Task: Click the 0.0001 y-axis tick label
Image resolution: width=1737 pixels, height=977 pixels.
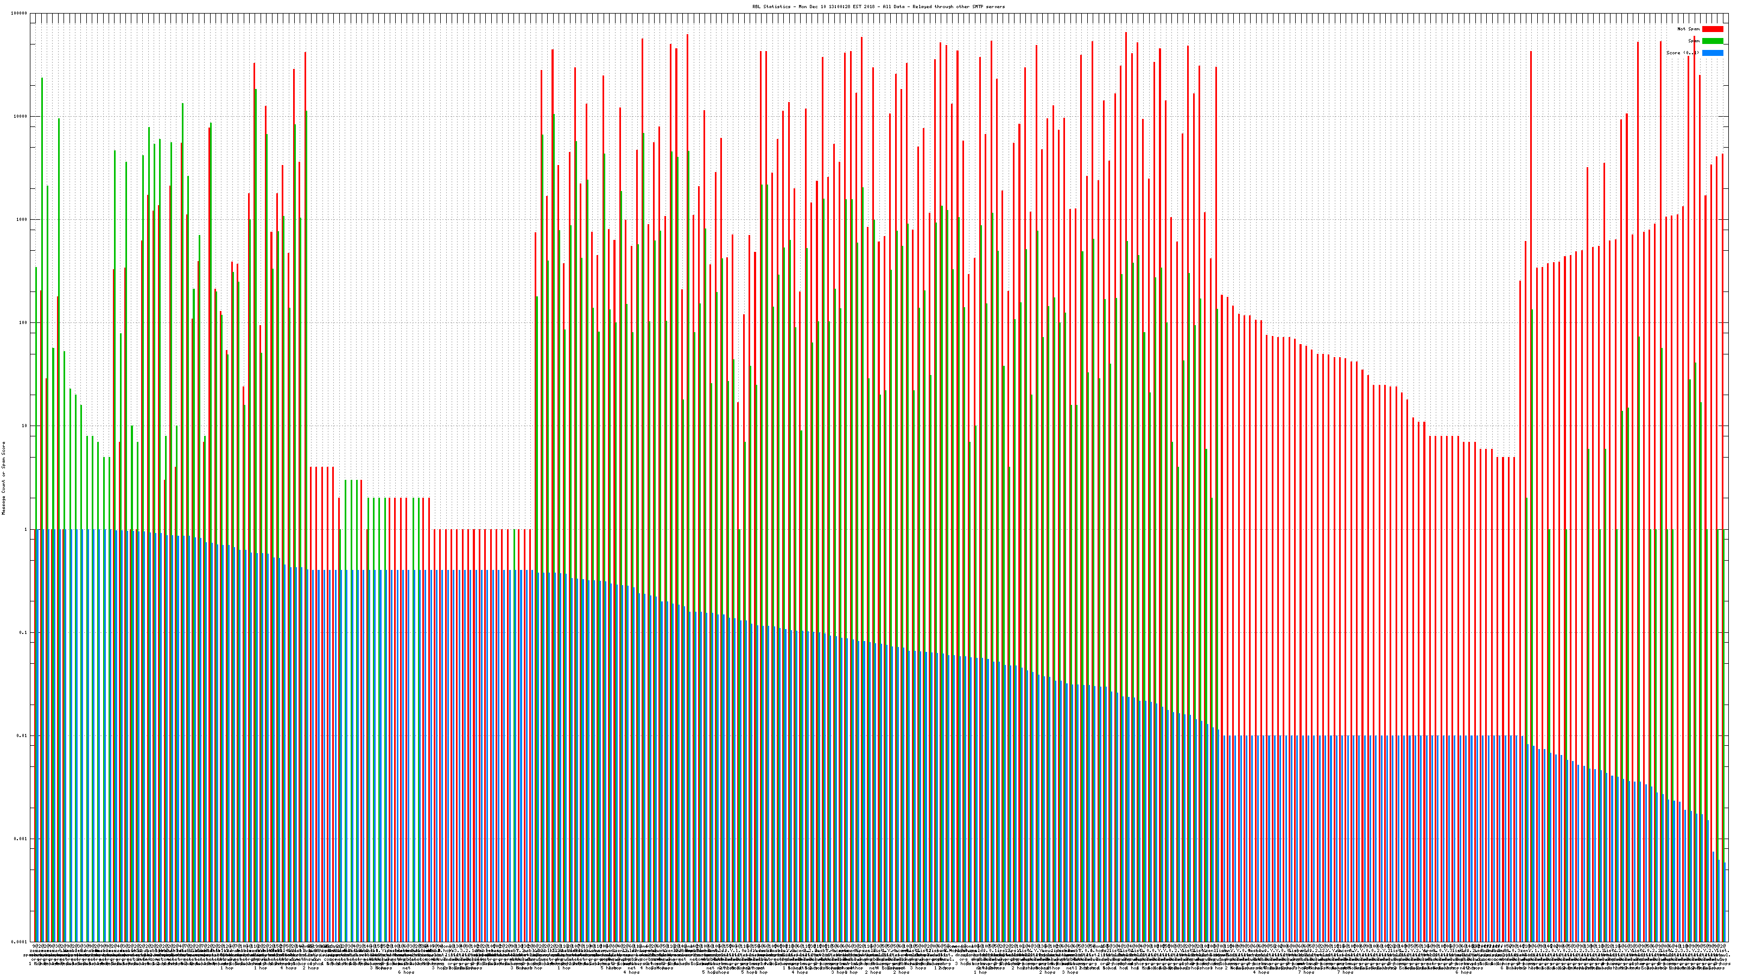Action: click(x=19, y=942)
